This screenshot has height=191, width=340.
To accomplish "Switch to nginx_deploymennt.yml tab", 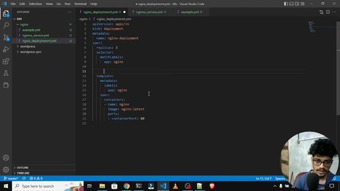I will [100, 12].
